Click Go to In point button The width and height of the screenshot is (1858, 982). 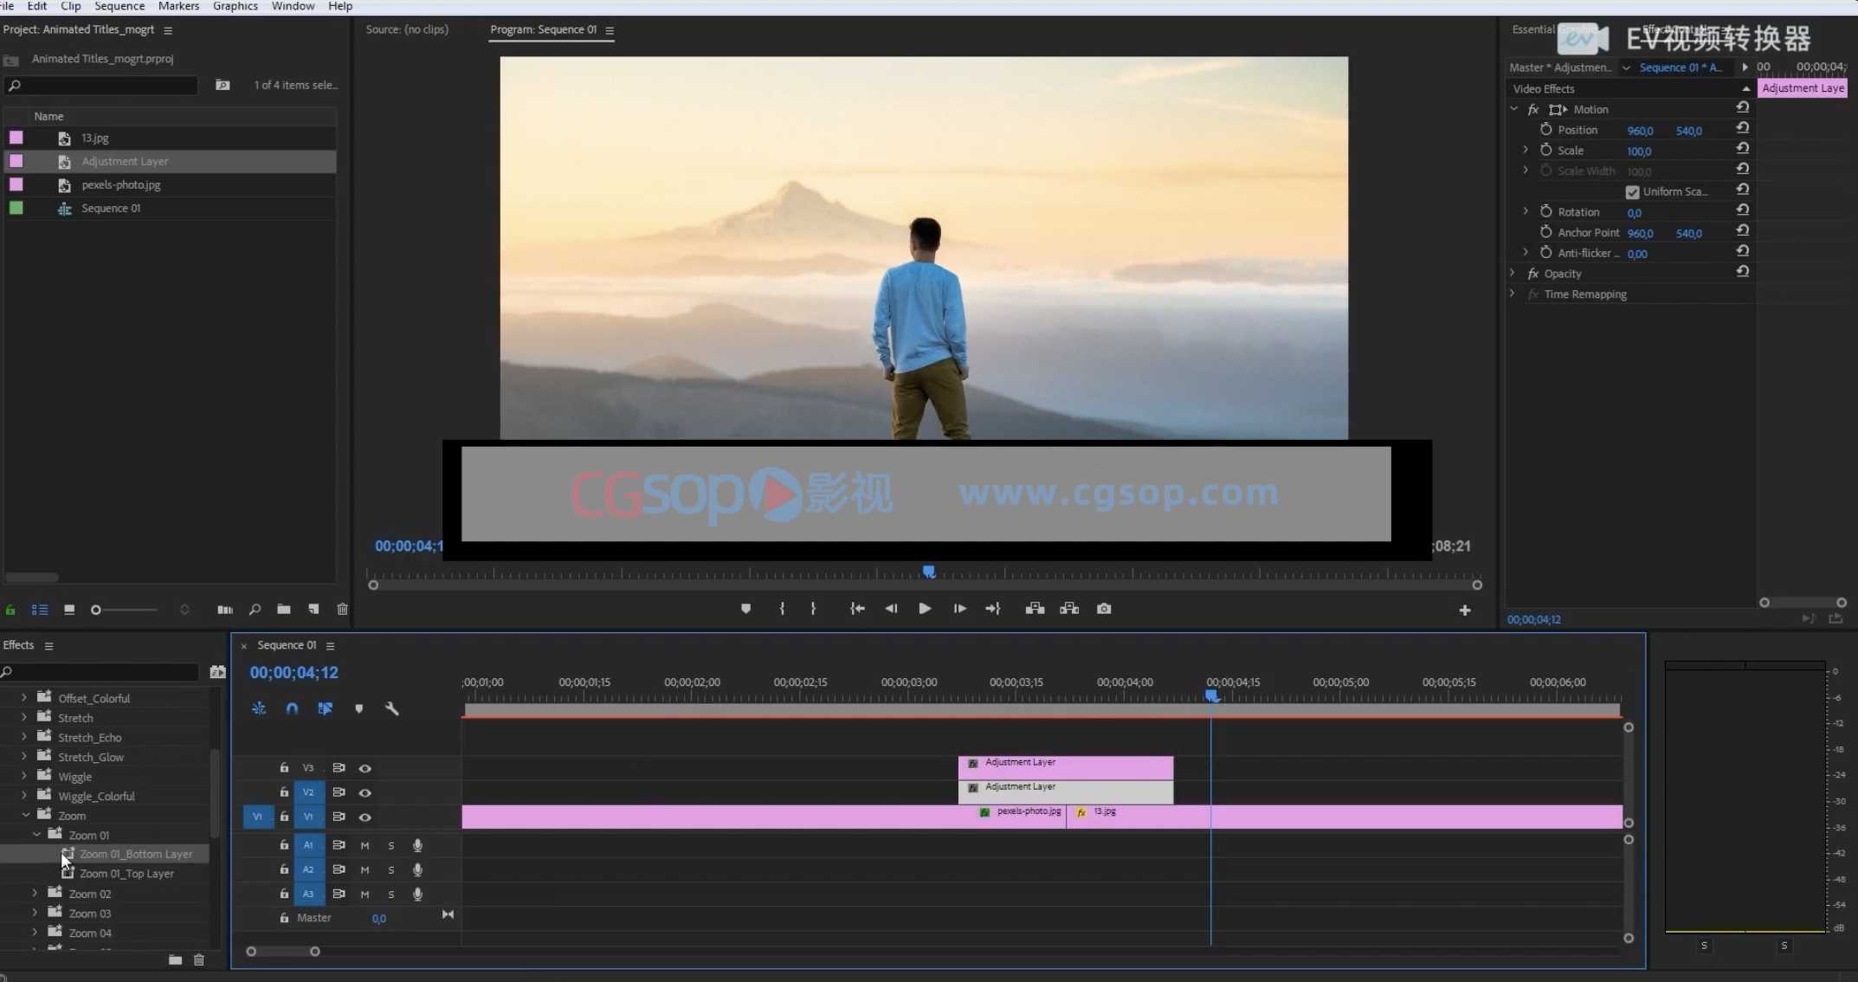click(857, 609)
